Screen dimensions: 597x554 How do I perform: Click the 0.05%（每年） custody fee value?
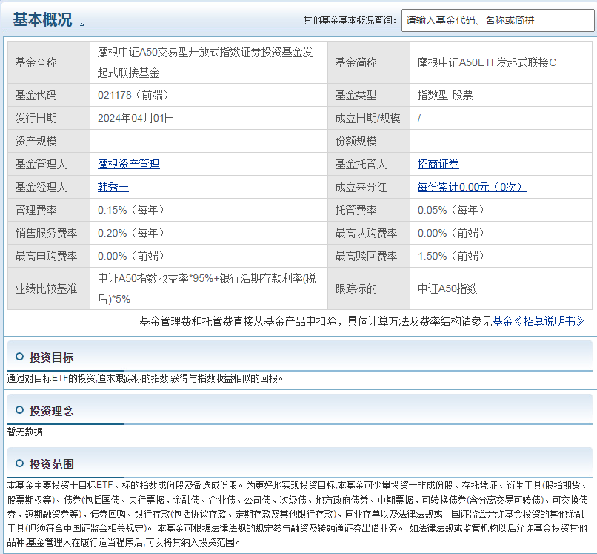coord(451,210)
